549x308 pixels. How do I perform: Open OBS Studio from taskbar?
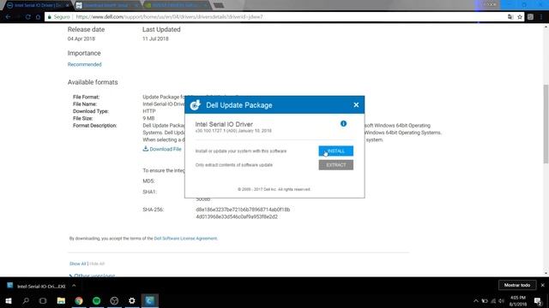114,300
